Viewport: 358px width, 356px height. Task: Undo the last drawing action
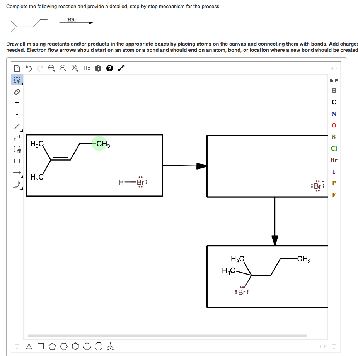[29, 68]
